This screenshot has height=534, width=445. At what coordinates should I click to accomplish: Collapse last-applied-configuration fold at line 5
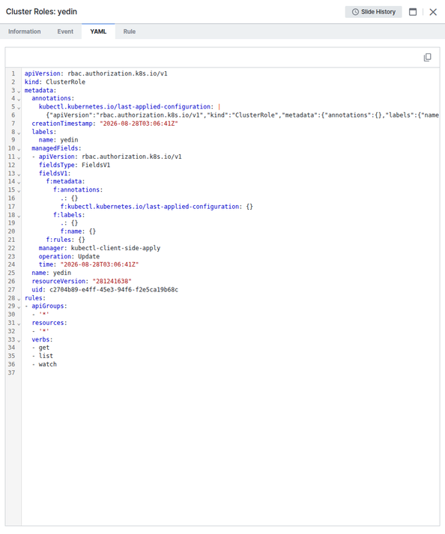[x=19, y=108]
